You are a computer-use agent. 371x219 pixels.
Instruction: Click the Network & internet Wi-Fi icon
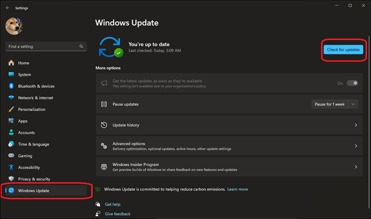point(11,98)
